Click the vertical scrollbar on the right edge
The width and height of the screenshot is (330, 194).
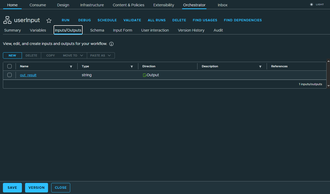tap(328, 76)
